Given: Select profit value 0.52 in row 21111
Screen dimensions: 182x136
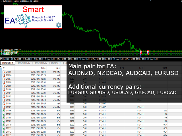Looking at the screenshot, I should click(165, 128).
